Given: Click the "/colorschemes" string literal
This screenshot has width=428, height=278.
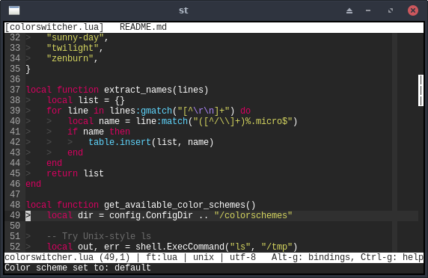Looking at the screenshot, I should [x=254, y=215].
